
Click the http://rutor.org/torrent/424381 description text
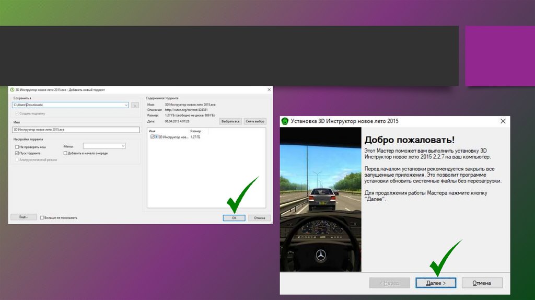[187, 110]
